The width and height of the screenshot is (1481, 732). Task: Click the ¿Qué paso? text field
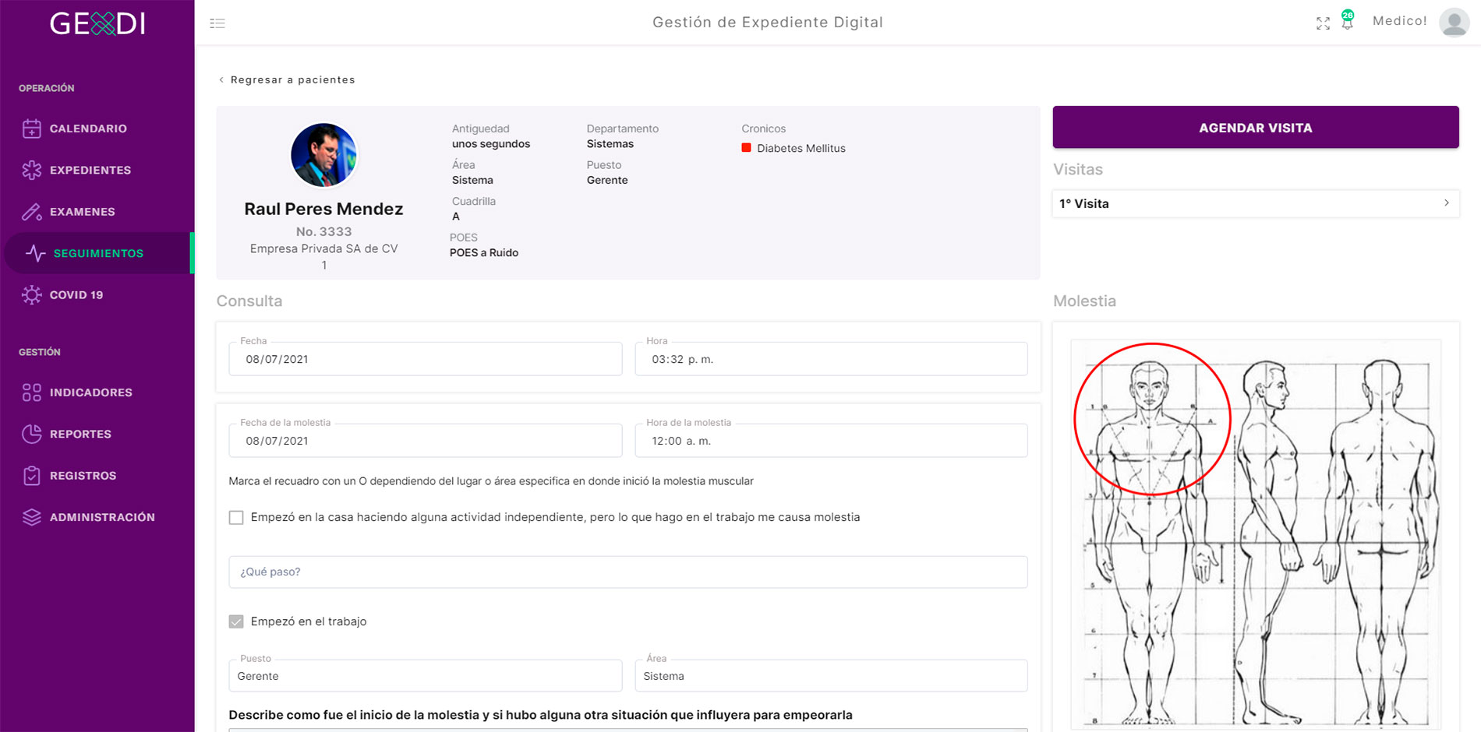628,572
